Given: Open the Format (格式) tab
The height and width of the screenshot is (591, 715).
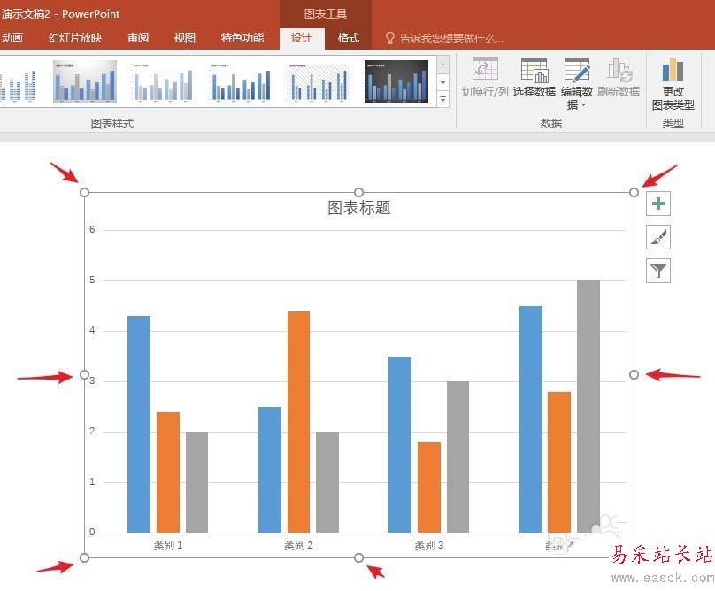Looking at the screenshot, I should pos(349,38).
